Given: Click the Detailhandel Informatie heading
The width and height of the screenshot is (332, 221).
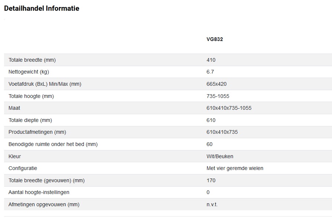Looking at the screenshot, I should [x=42, y=8].
